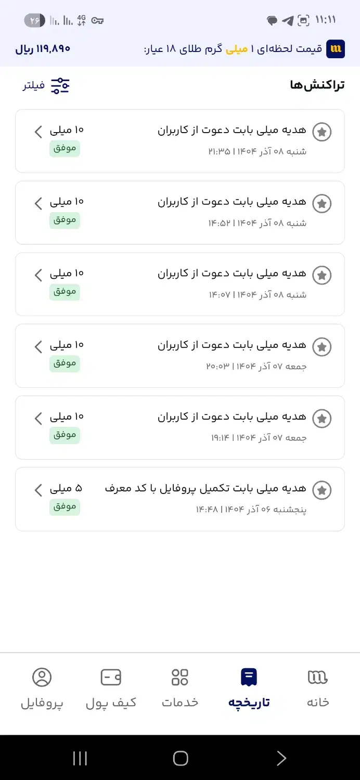Tap the Milli logo in the gold price banner
360x780 pixels.
(335, 49)
